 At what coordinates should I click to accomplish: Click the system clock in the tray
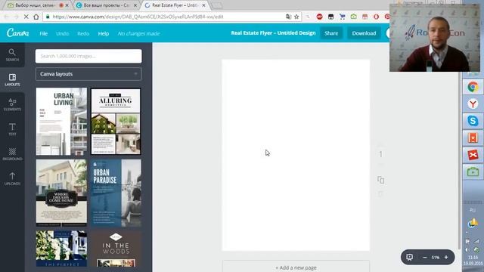pos(473,260)
